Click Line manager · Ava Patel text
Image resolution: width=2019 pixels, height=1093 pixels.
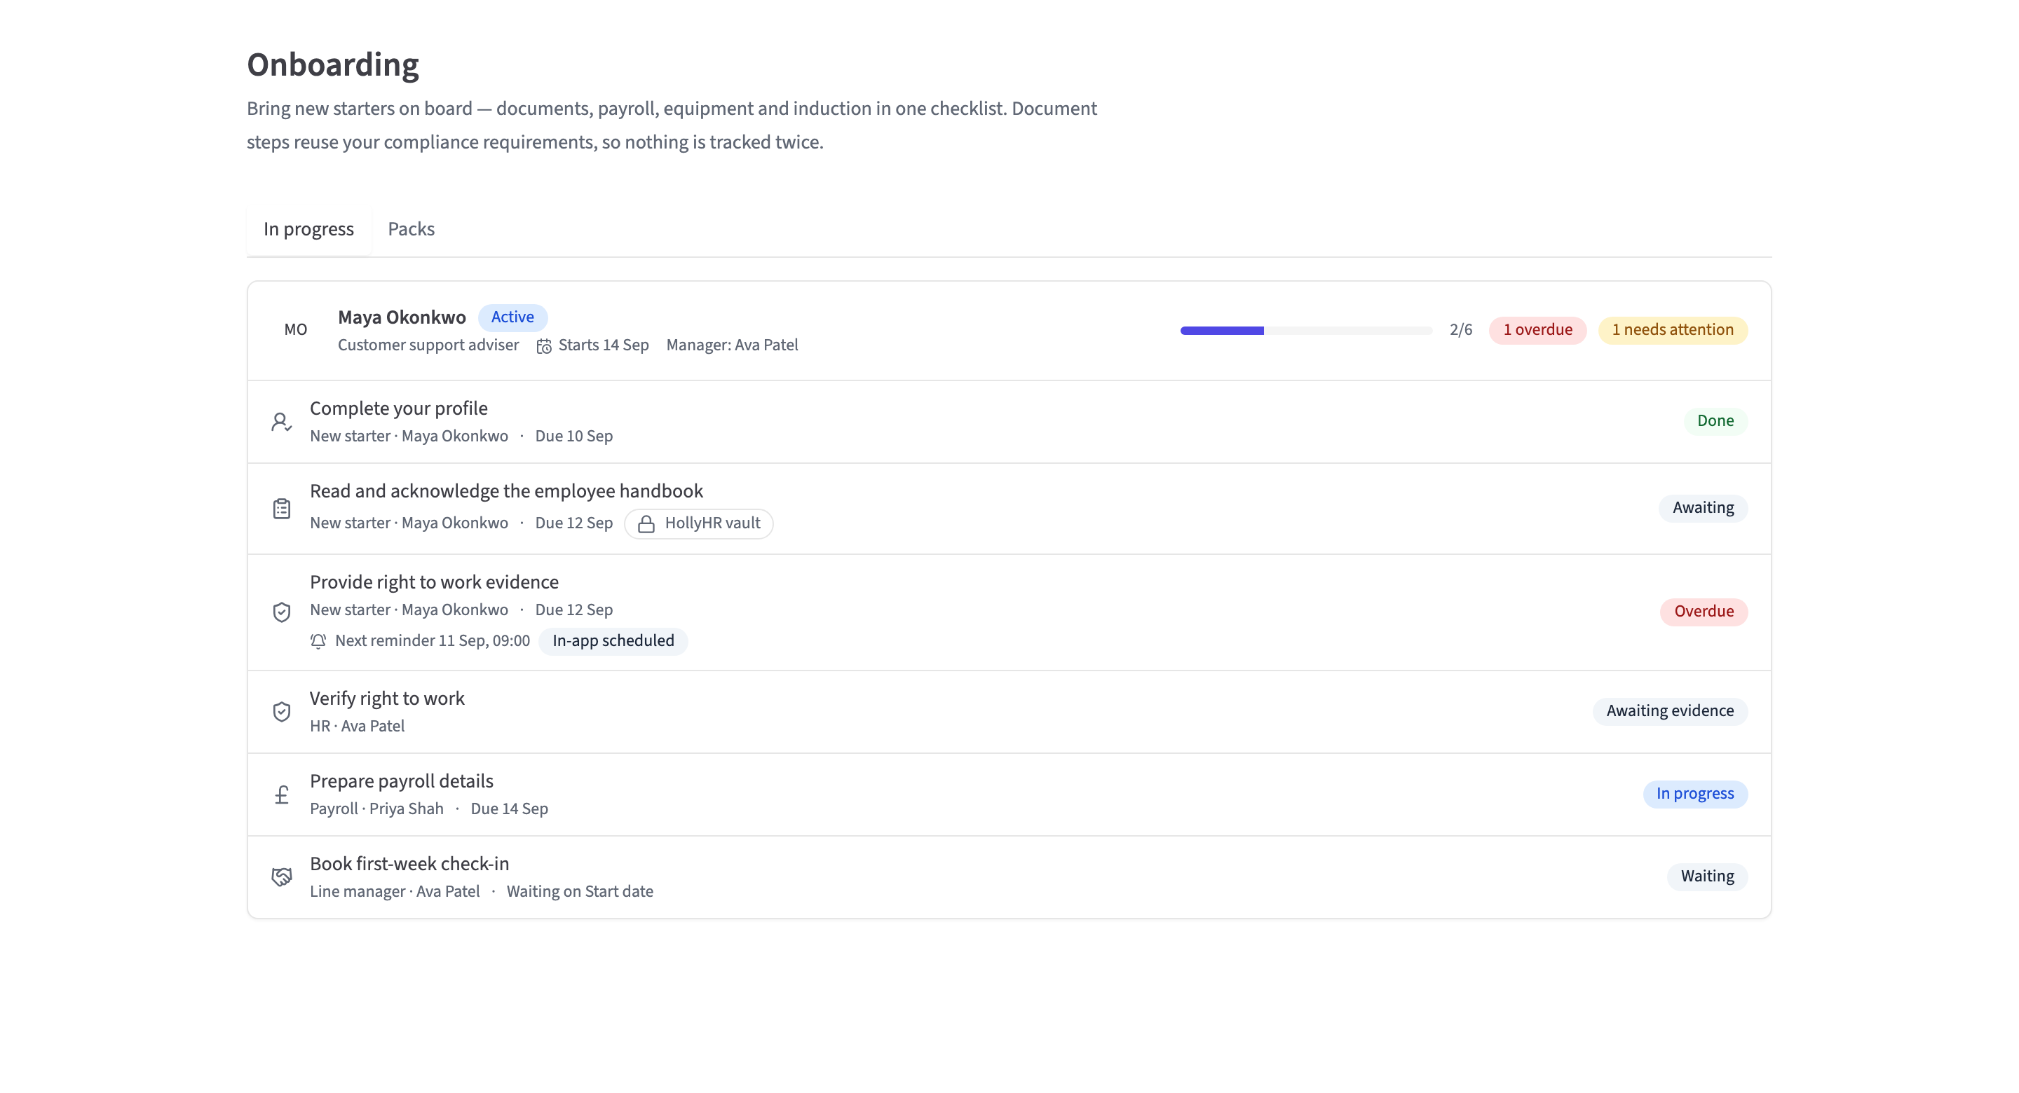click(395, 892)
